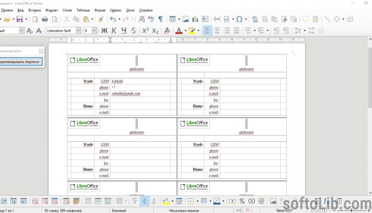Toggle Justified alignment
Screen dimensions: 372x213
click(x=237, y=30)
